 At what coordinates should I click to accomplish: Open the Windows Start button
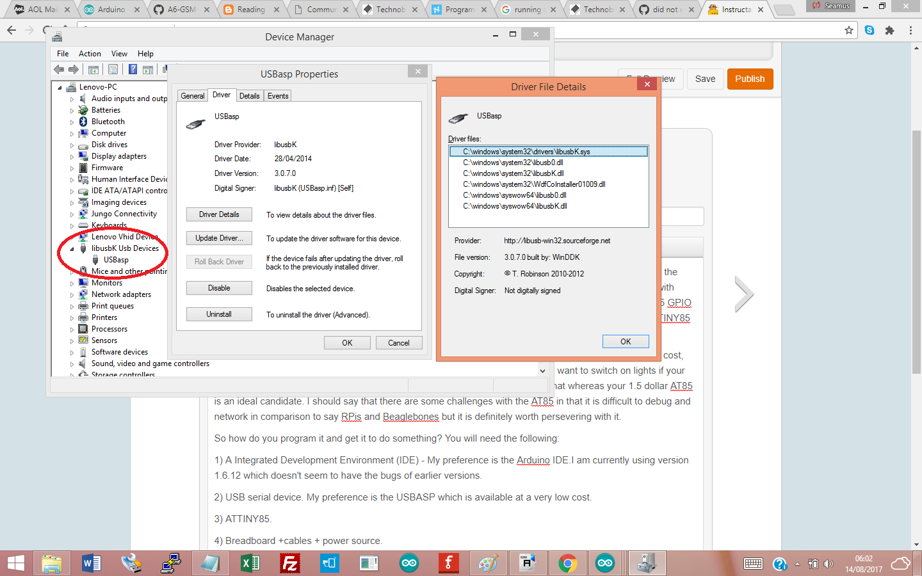[15, 564]
